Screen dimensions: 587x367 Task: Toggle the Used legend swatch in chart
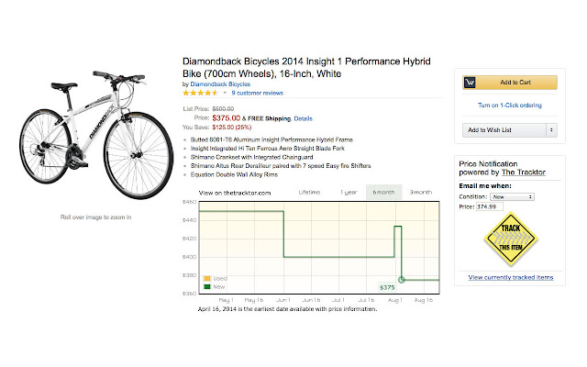pyautogui.click(x=209, y=278)
